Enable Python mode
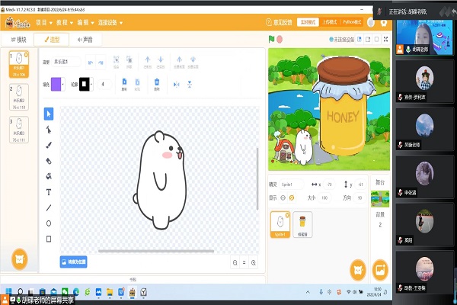This screenshot has width=457, height=305. [351, 23]
